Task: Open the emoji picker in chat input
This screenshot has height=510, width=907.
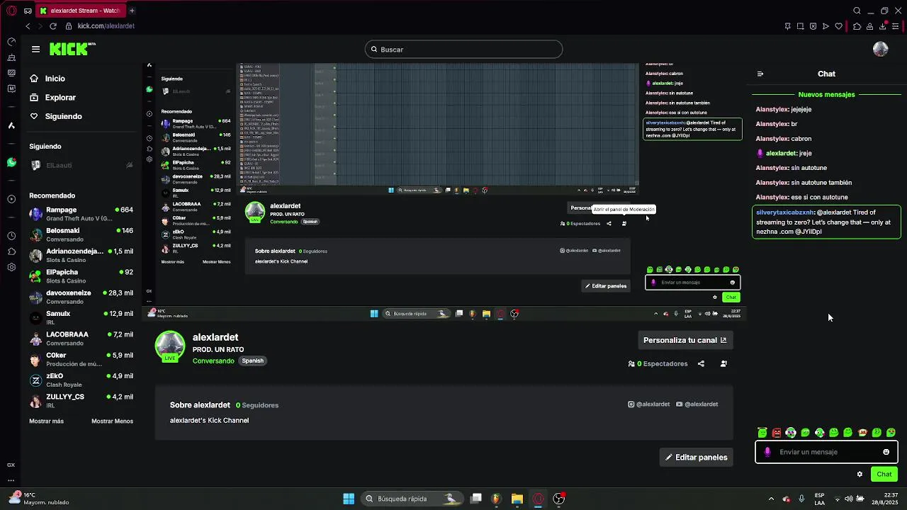Action: [886, 452]
